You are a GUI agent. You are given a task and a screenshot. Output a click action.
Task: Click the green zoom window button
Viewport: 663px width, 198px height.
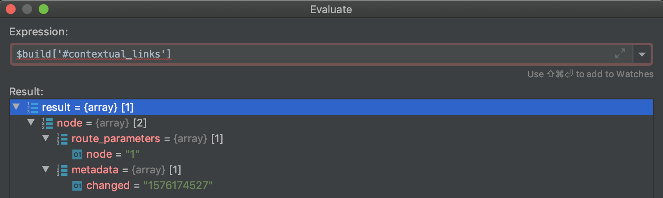pyautogui.click(x=44, y=9)
